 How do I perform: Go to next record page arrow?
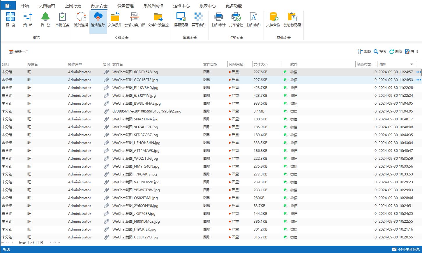(x=50, y=243)
